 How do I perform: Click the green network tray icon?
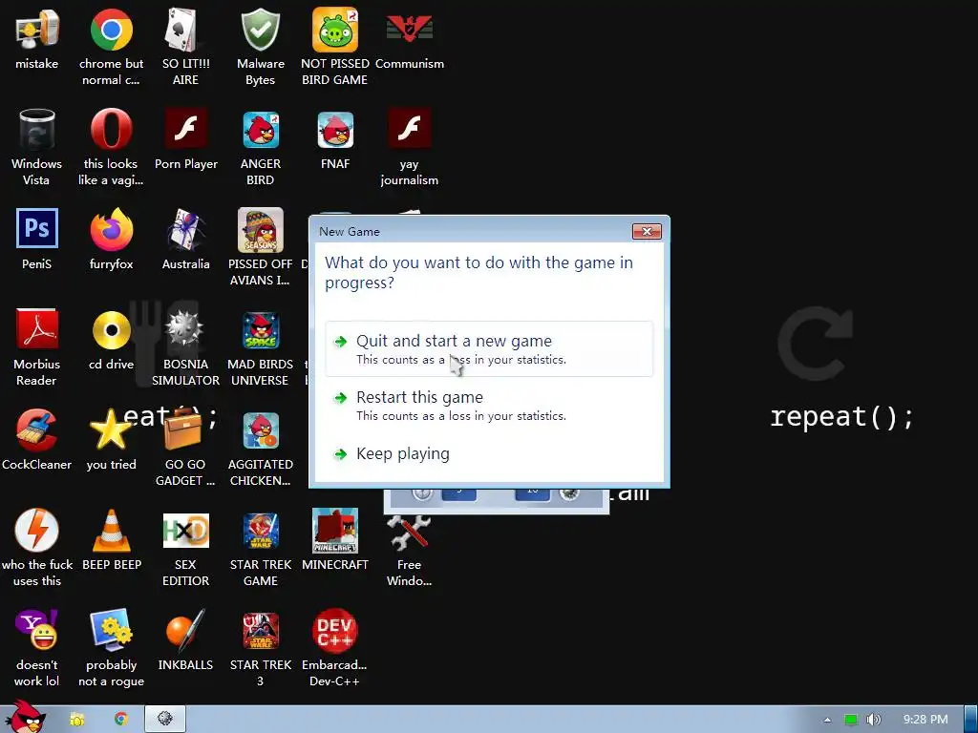tap(851, 720)
